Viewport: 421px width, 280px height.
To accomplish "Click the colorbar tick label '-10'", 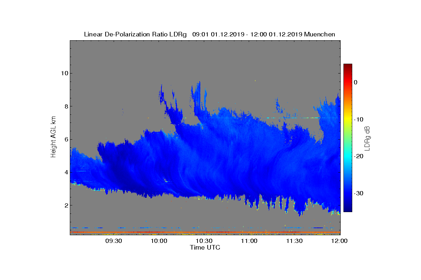I will coord(358,119).
